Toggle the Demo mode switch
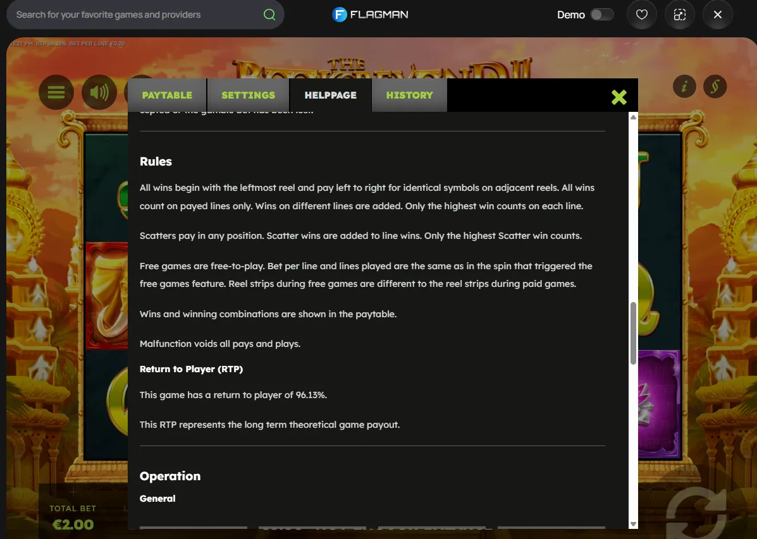757x539 pixels. click(x=601, y=15)
